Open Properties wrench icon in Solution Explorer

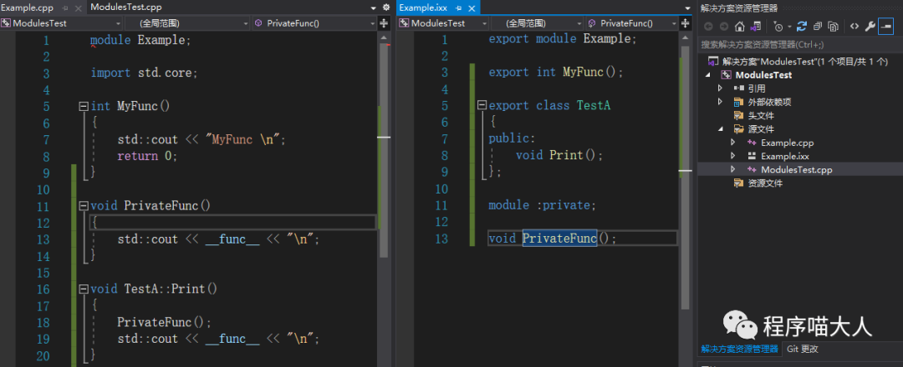870,26
